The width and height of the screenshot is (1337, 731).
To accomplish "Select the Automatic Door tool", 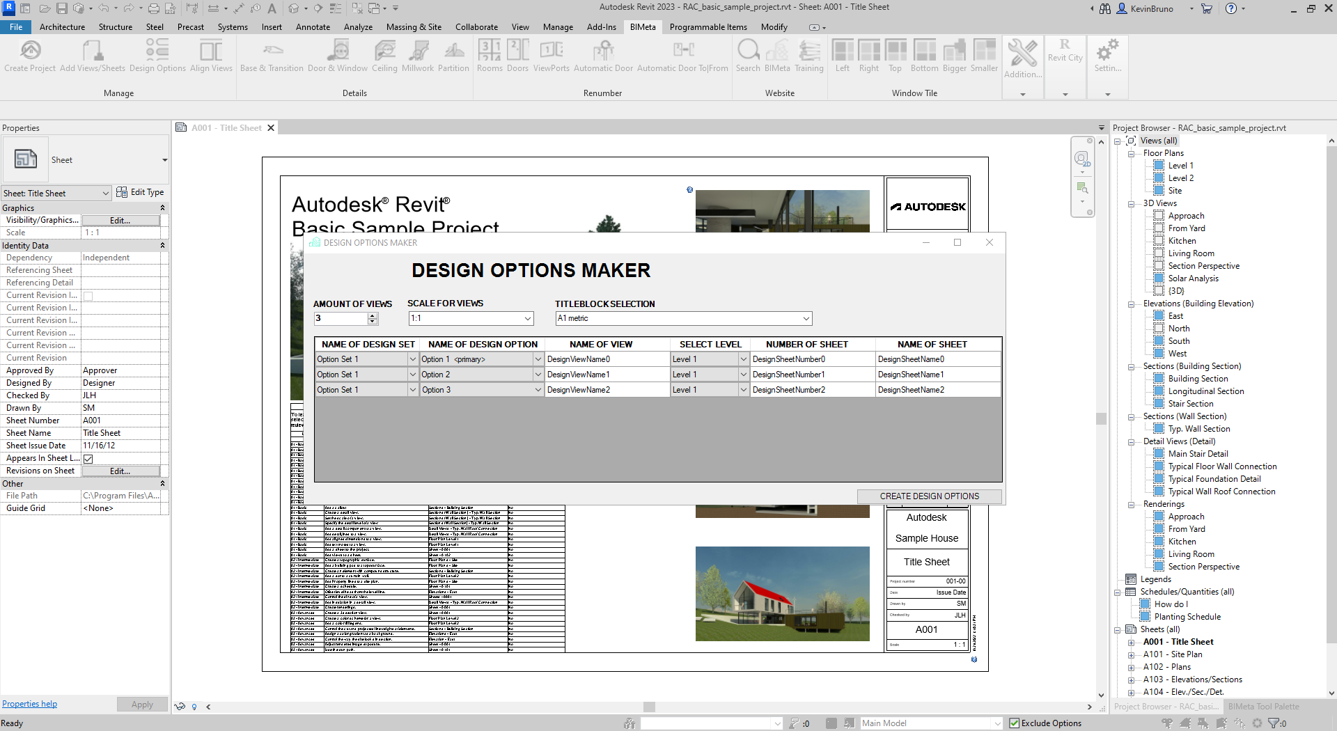I will (603, 56).
